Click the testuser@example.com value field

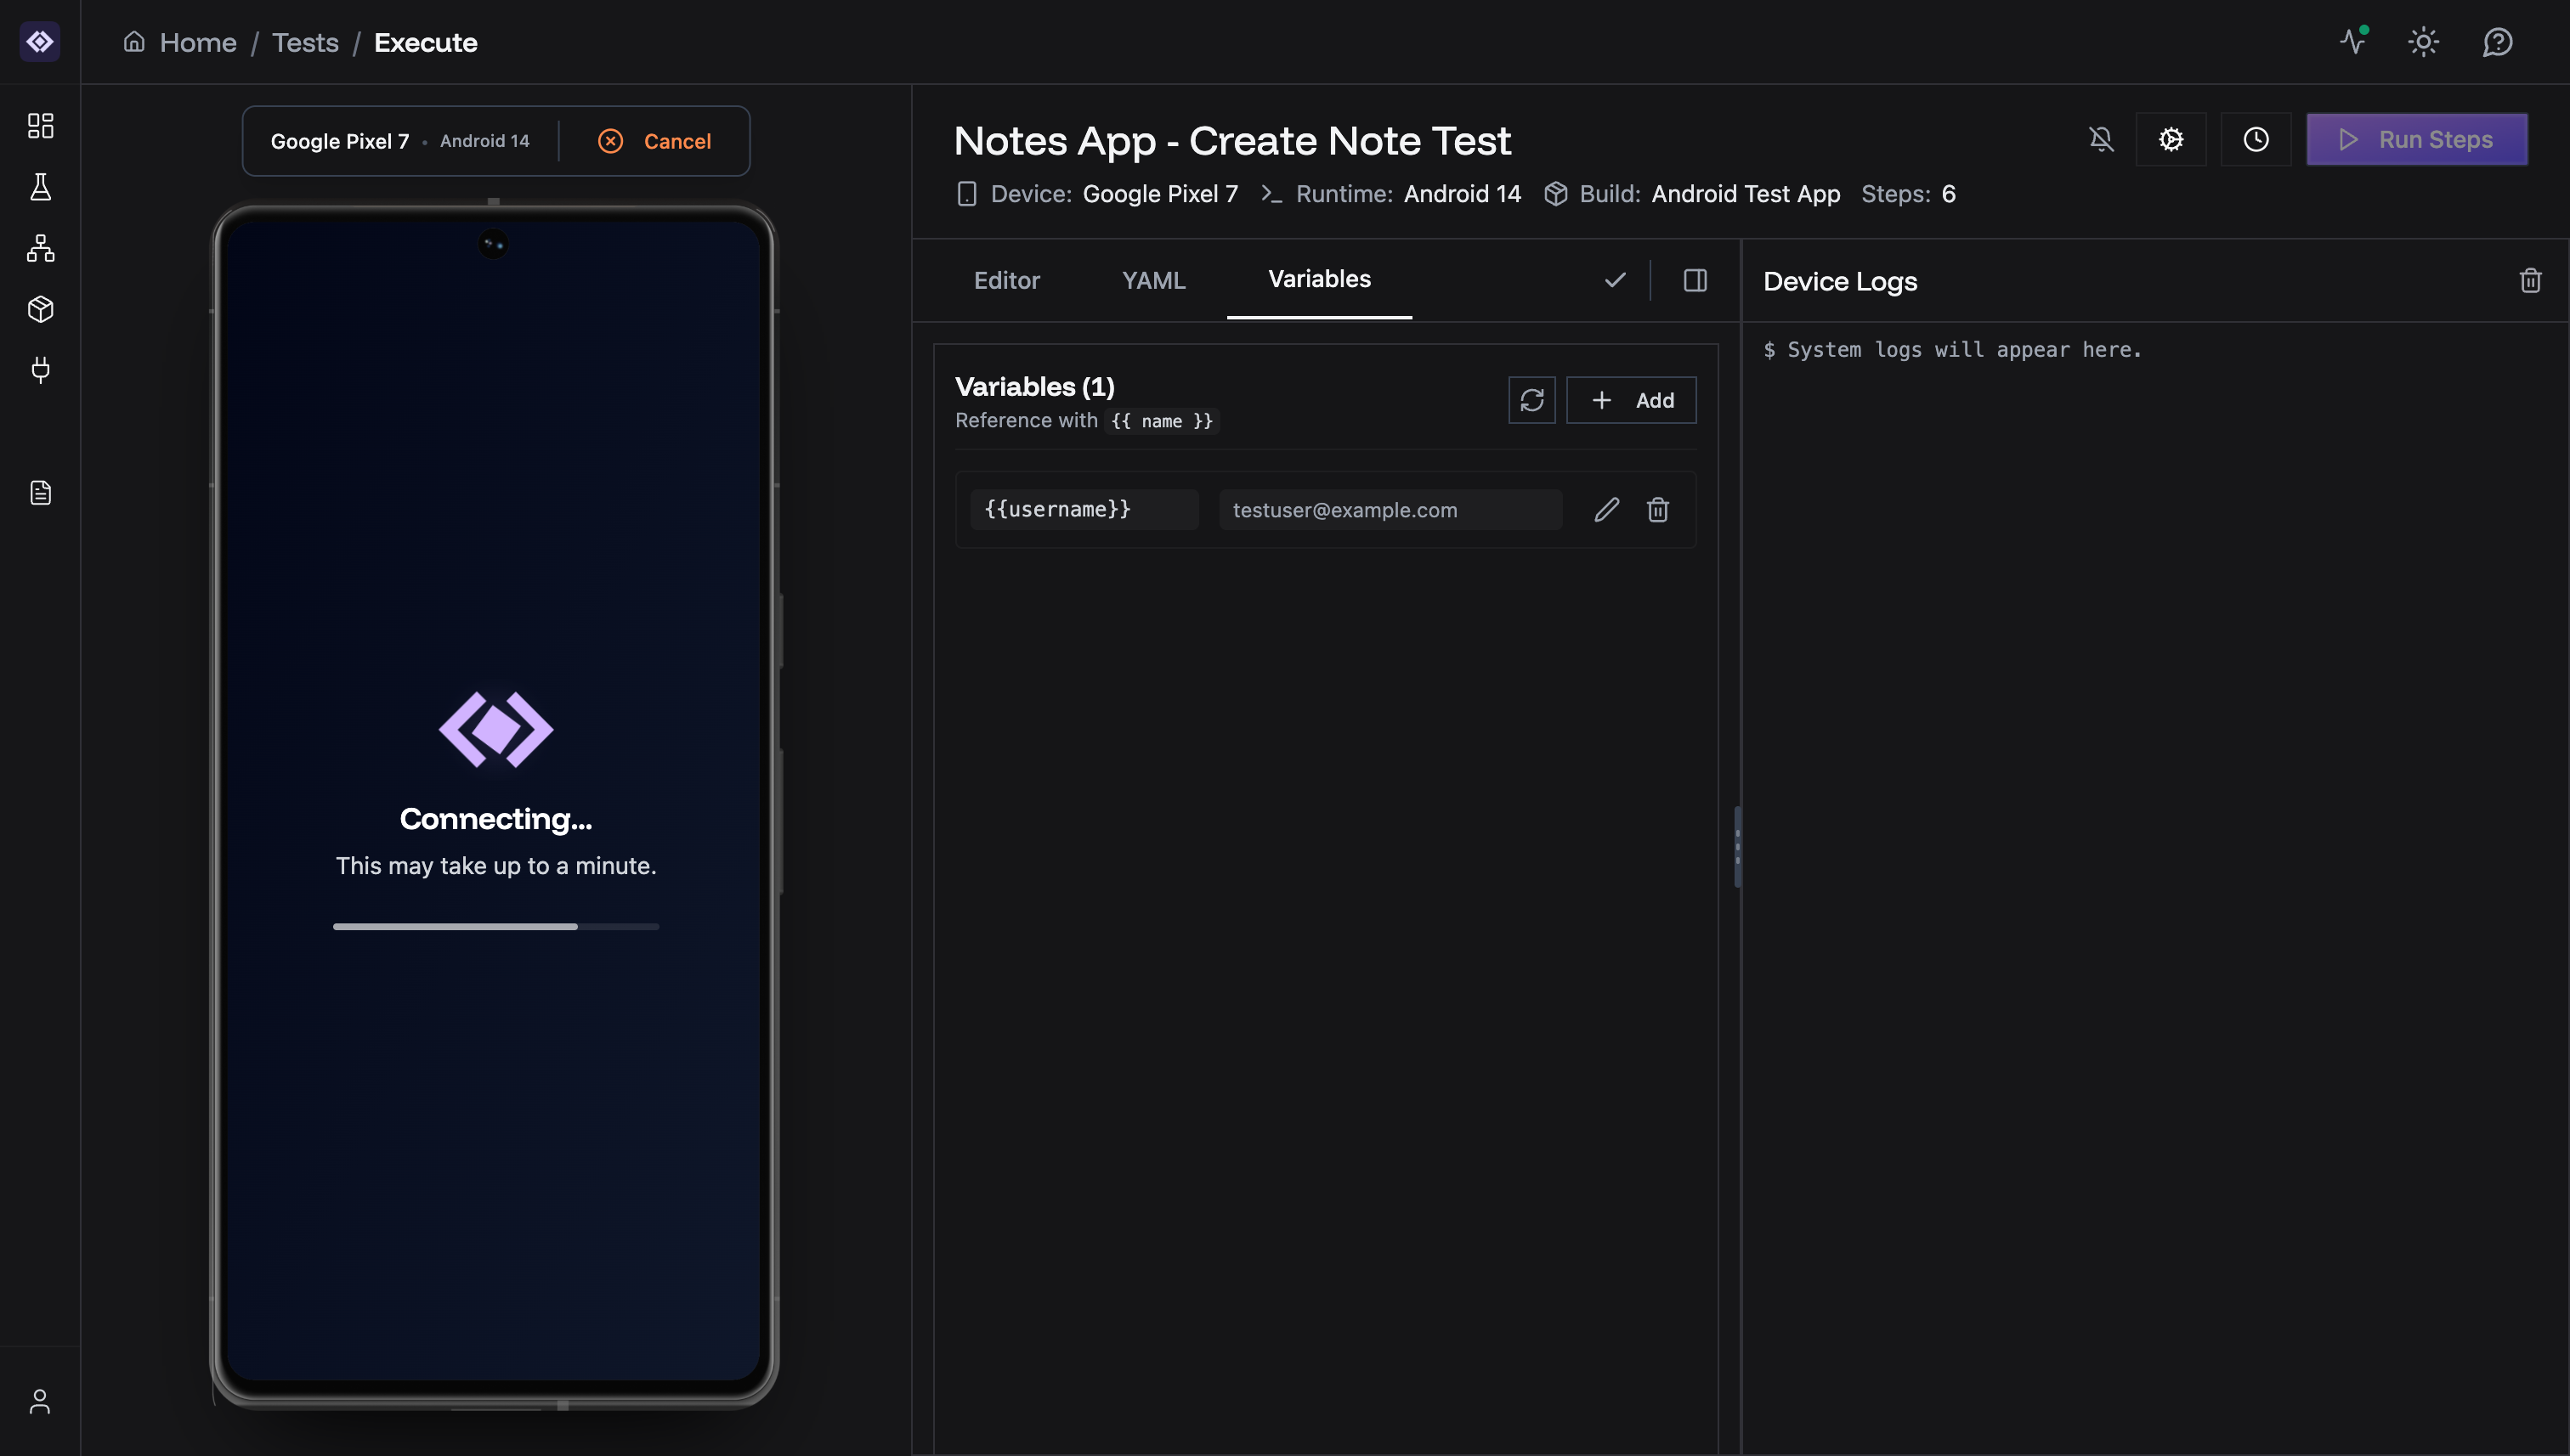pos(1390,510)
